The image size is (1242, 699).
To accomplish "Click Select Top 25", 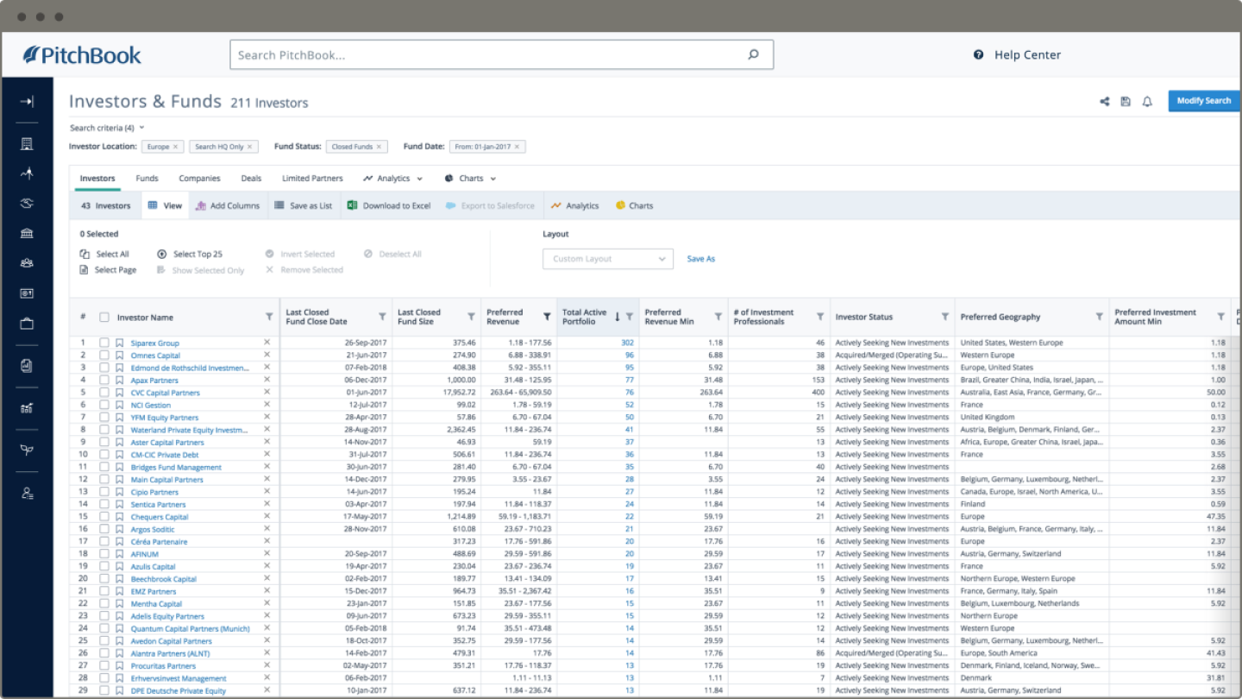I will tap(190, 255).
